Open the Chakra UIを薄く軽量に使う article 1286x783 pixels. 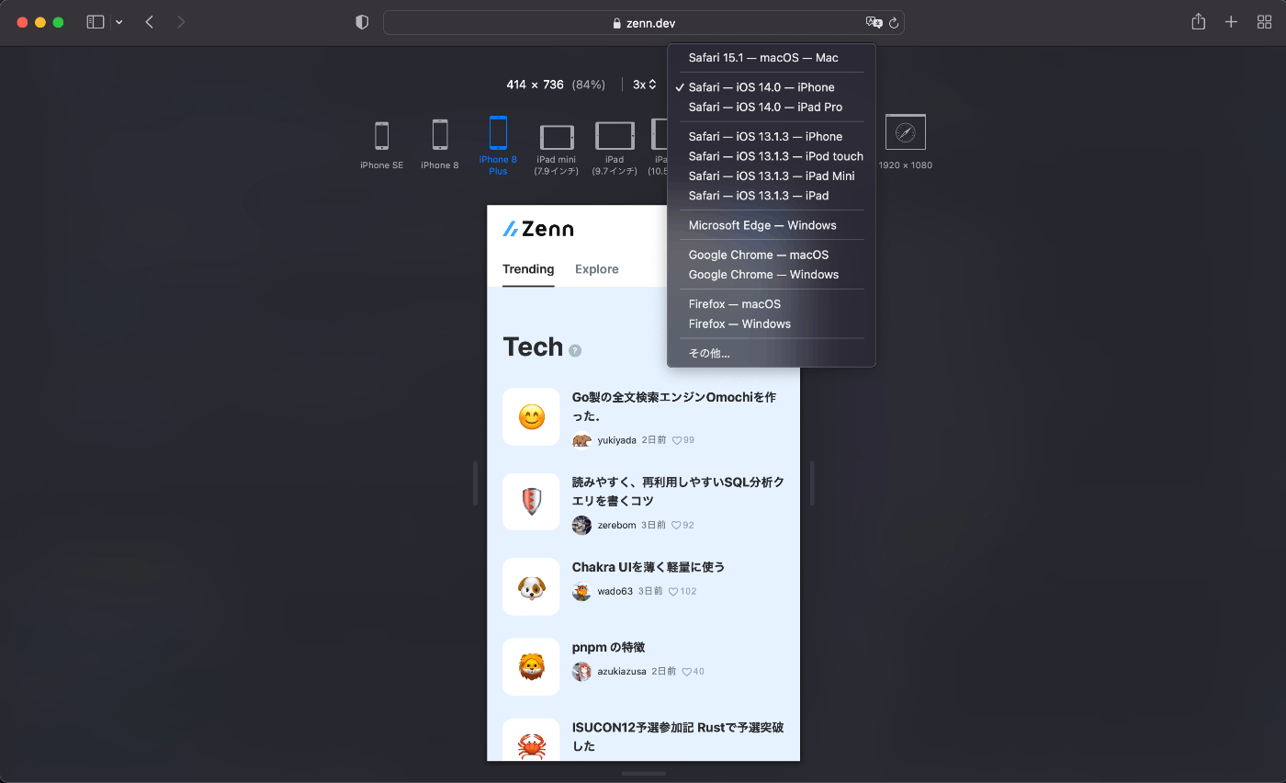tap(649, 567)
